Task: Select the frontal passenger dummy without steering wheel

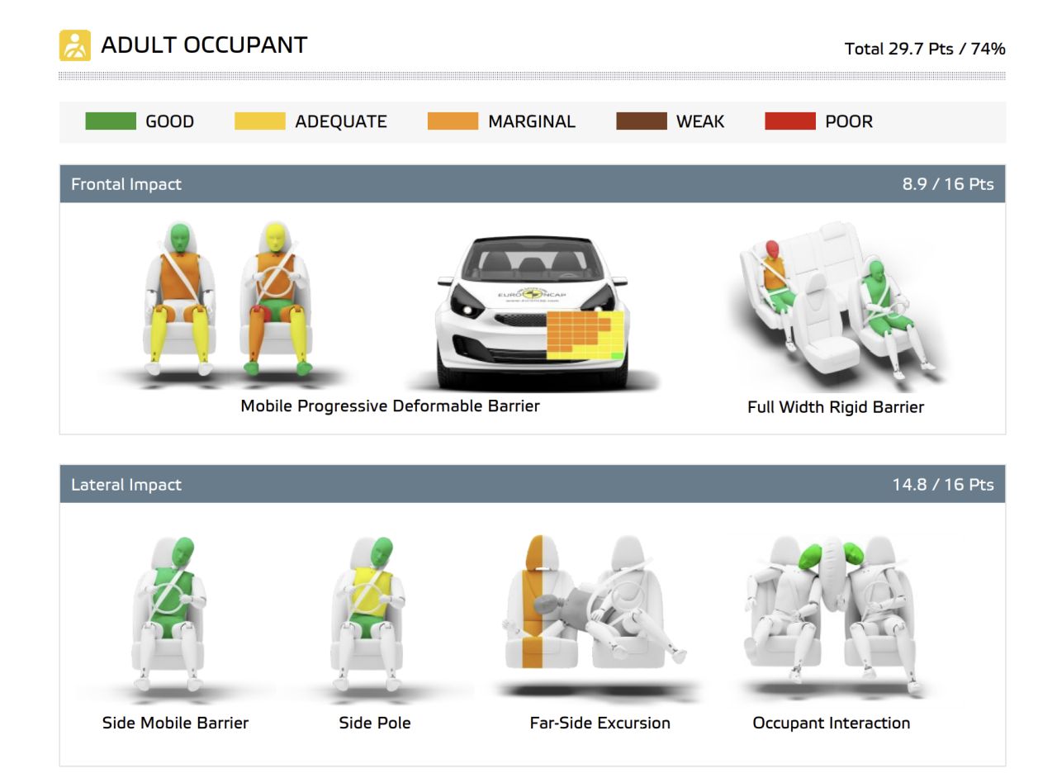Action: click(179, 297)
